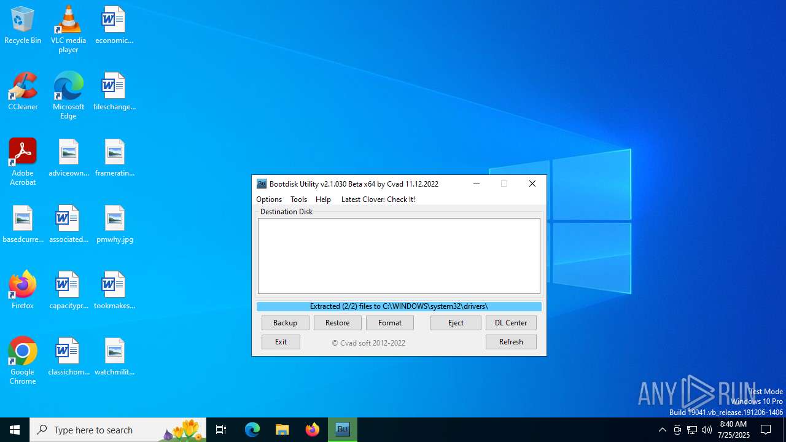Select the pmwhy.jpg image file icon

tap(114, 224)
